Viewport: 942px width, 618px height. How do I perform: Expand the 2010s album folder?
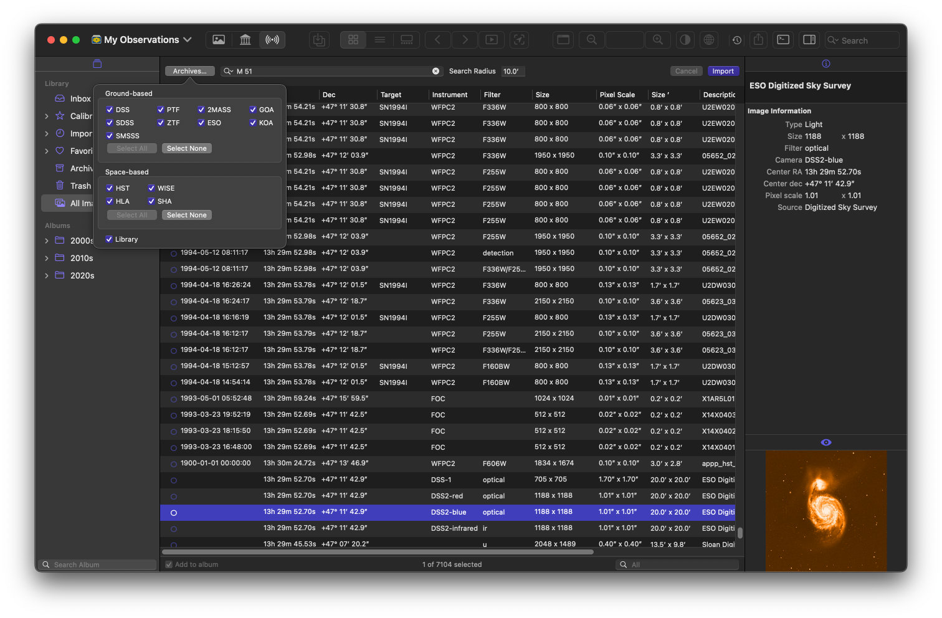click(x=47, y=258)
